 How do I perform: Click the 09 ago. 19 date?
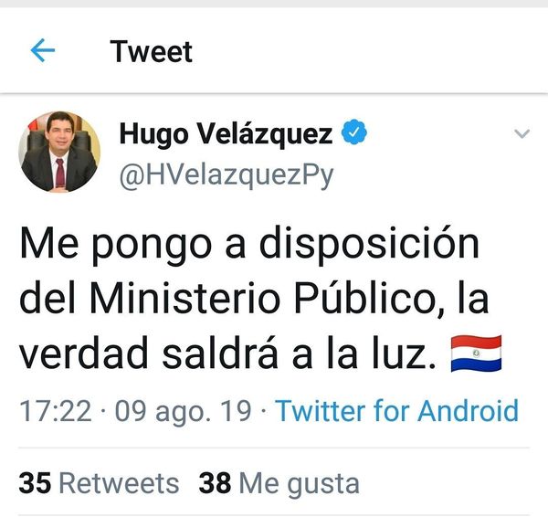click(x=184, y=412)
